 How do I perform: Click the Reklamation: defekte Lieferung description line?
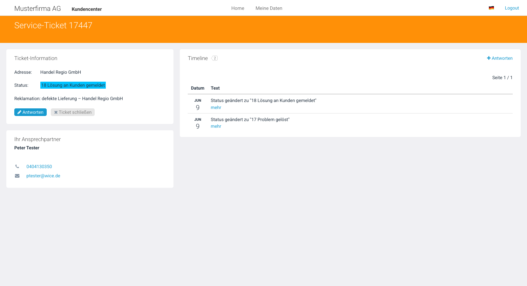click(69, 99)
